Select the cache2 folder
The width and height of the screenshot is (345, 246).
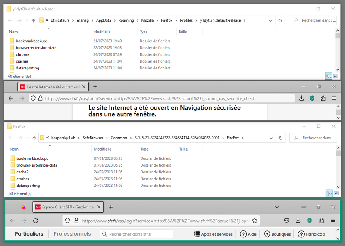pos(22,172)
